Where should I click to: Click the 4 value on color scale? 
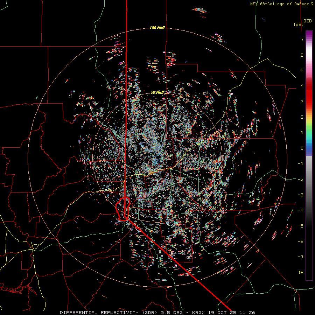[302, 86]
